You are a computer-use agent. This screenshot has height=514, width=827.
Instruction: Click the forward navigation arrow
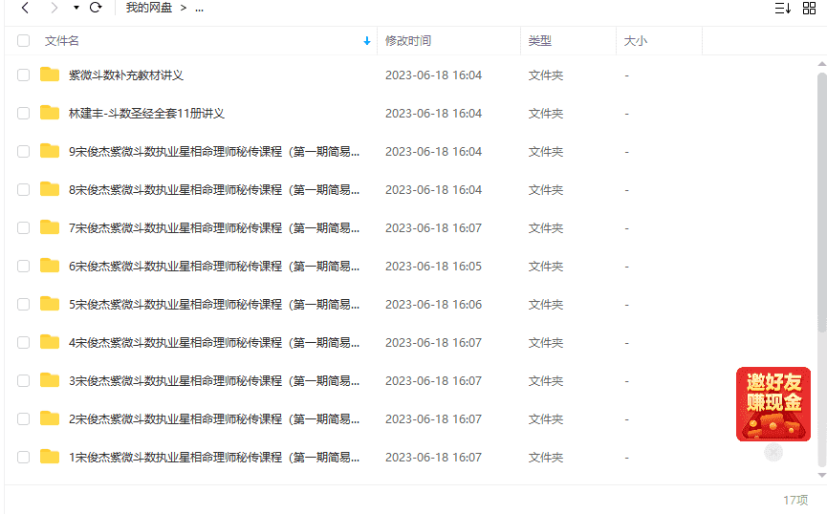pos(54,8)
